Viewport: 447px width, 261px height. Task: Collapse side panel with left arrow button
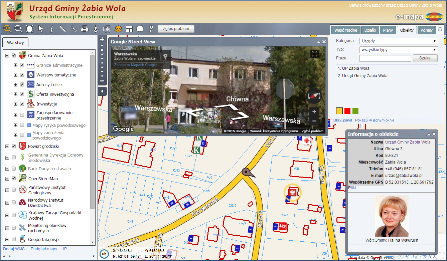tap(102, 91)
